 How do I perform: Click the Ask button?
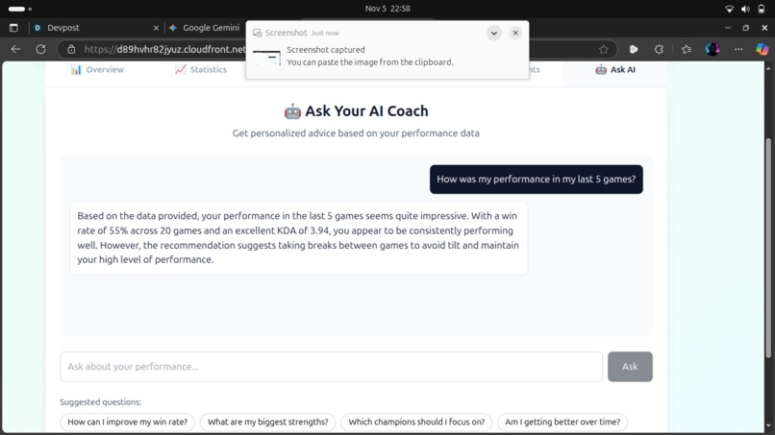[x=630, y=367]
